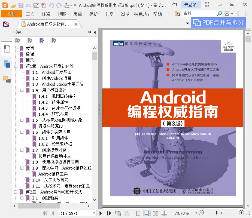Click the skin/shirt icon near login

coord(175,4)
